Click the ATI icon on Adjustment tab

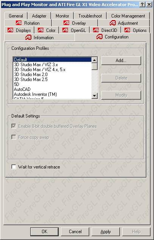coord(113,23)
